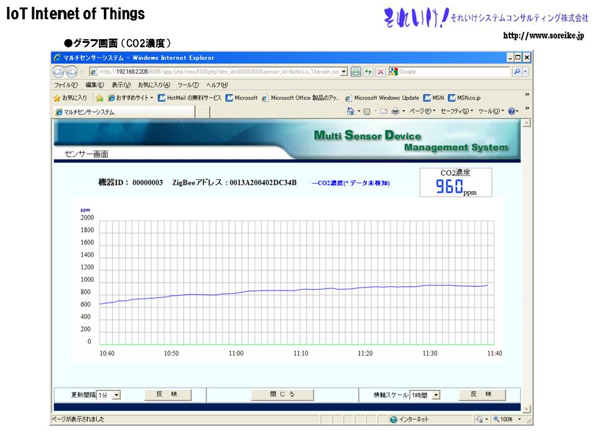Open the search provider dropdown arrow

point(525,72)
